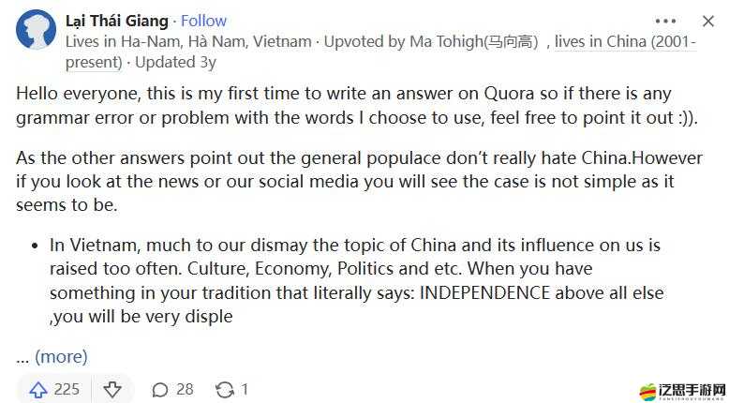
Task: Open comments via the speech bubble icon
Action: [x=160, y=389]
